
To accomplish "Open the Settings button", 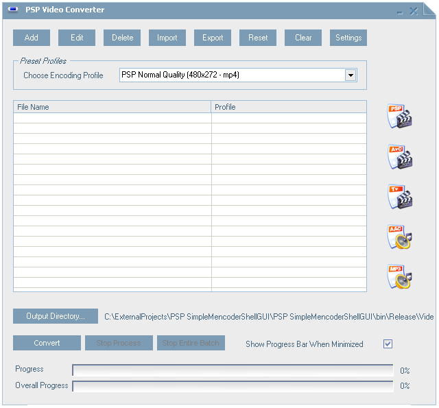I will click(348, 38).
